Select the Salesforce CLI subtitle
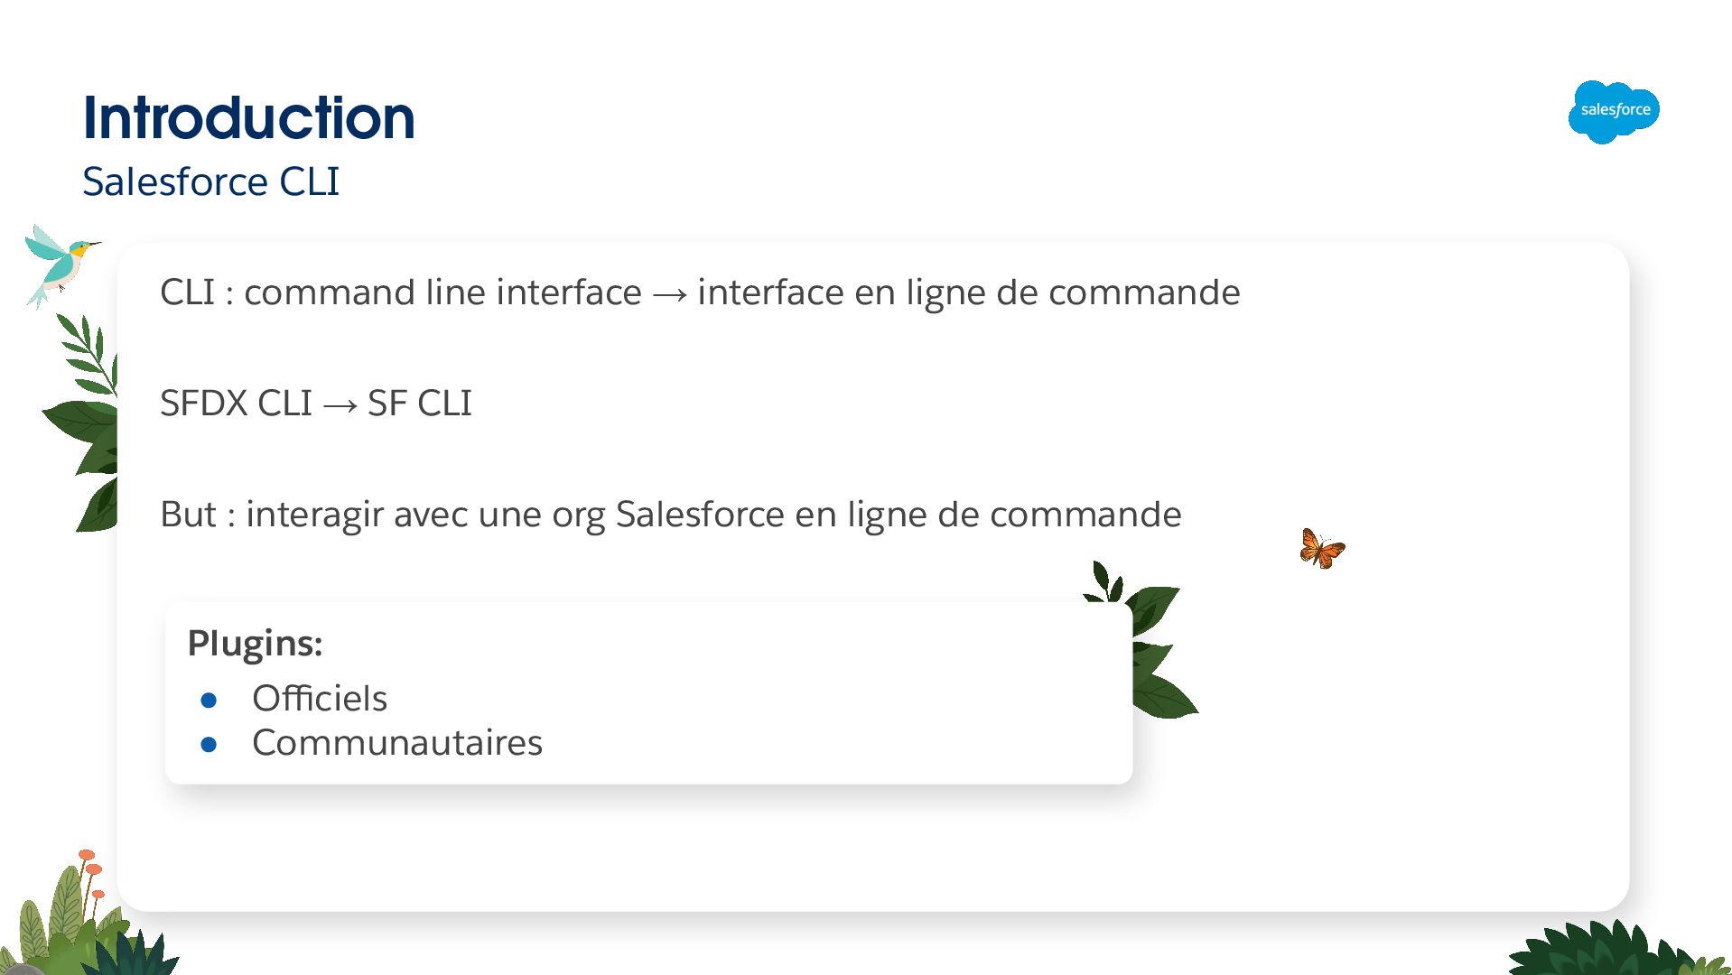1732x975 pixels. (x=210, y=181)
